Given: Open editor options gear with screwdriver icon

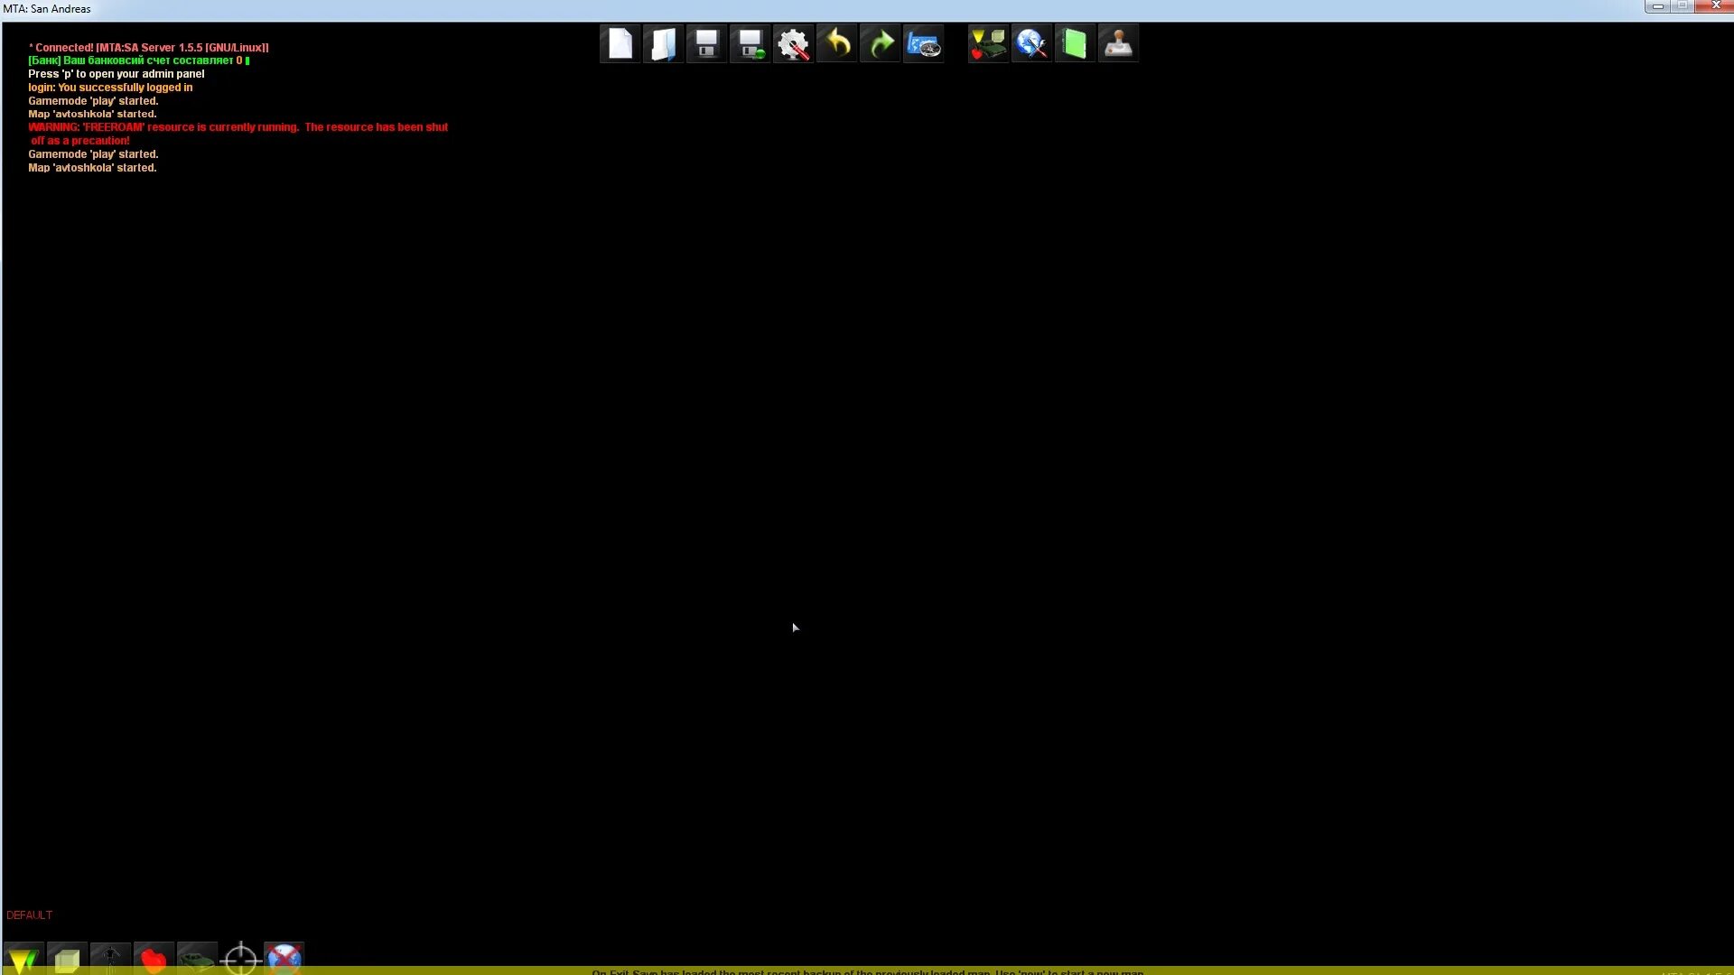Looking at the screenshot, I should click(794, 43).
